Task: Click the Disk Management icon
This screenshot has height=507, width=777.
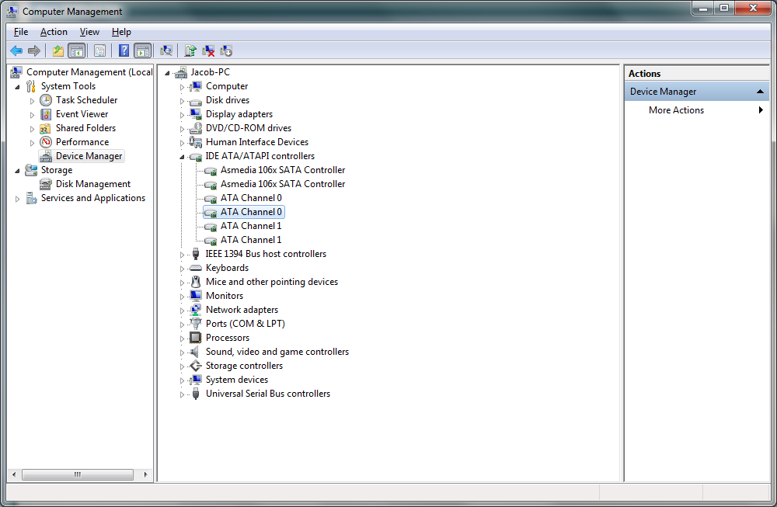Action: point(46,184)
